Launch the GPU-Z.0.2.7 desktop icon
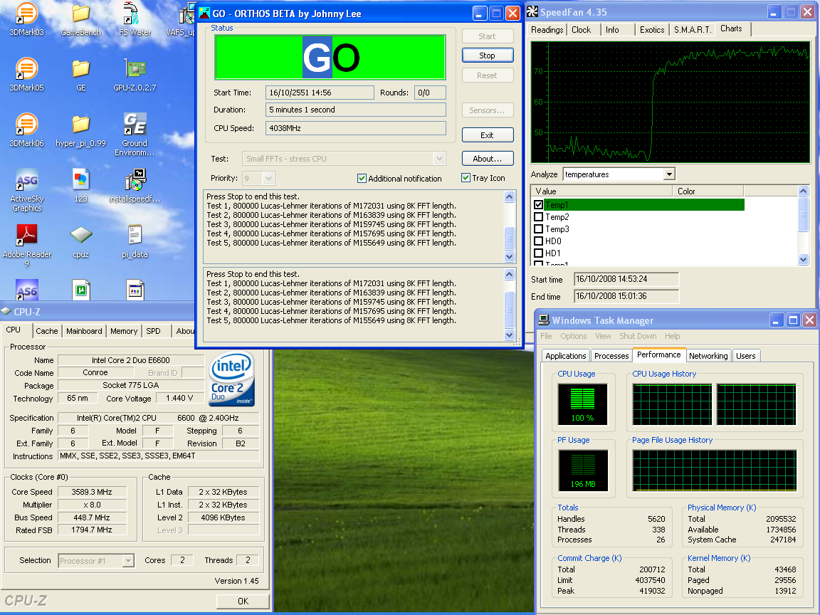Screen dimensions: 820x615 (x=135, y=69)
